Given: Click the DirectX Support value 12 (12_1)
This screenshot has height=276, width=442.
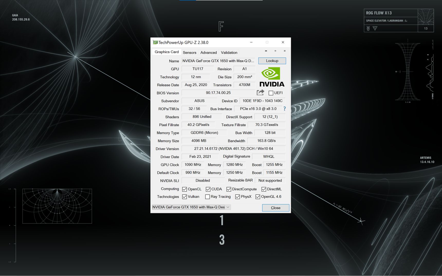Looking at the screenshot, I should coord(270,117).
